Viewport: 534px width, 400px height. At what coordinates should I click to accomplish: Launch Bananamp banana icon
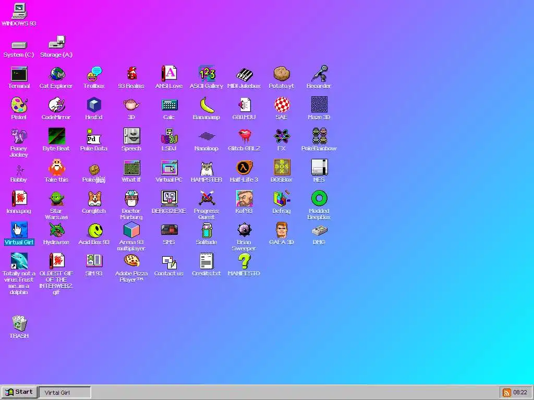pos(207,105)
